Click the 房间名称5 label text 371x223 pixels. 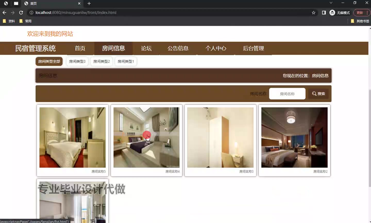coord(98,171)
